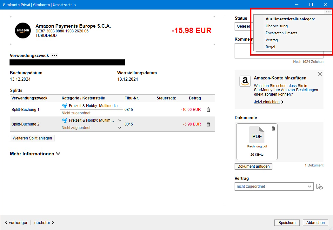Viewport: 333px width, 230px height.
Task: View the assigned Vertrag via eye icon
Action: point(320,186)
